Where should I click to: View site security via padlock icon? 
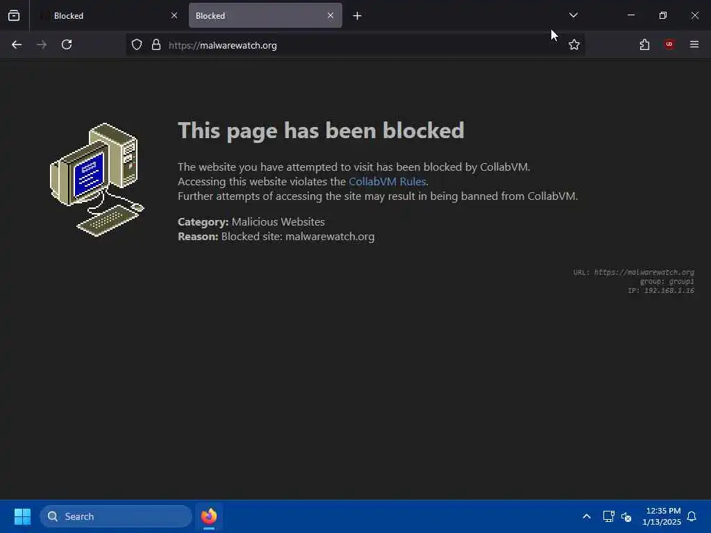point(156,45)
